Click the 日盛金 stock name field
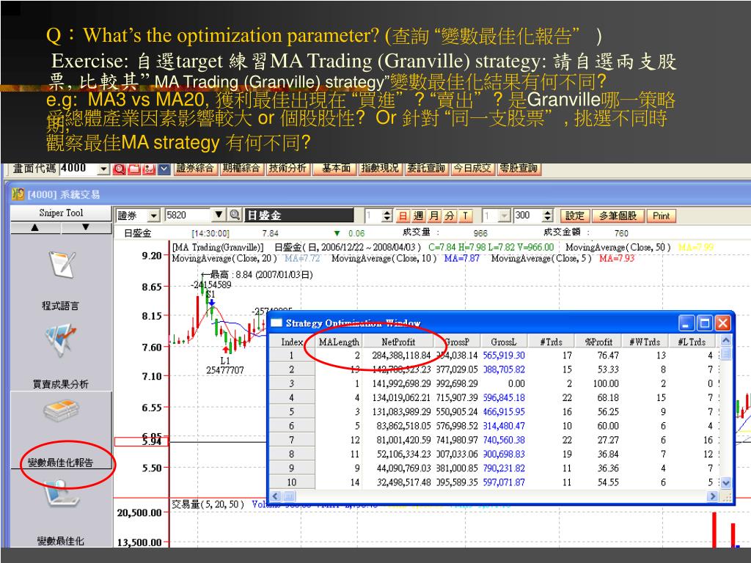This screenshot has width=751, height=563. click(x=299, y=216)
